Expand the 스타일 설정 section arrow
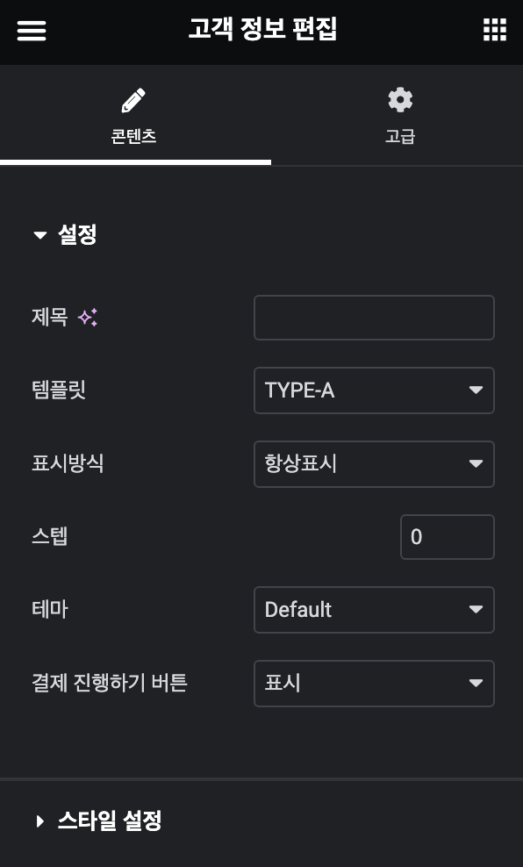Image resolution: width=523 pixels, height=867 pixels. (39, 821)
